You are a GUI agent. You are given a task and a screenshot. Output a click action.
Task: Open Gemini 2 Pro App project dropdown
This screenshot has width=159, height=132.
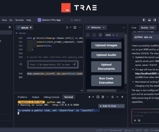point(51,20)
